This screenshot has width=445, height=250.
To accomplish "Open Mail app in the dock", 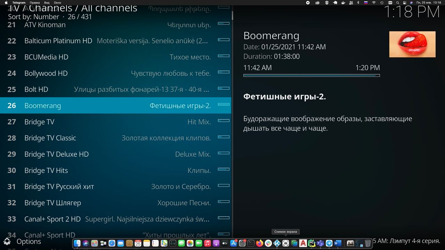I will [x=120, y=243].
